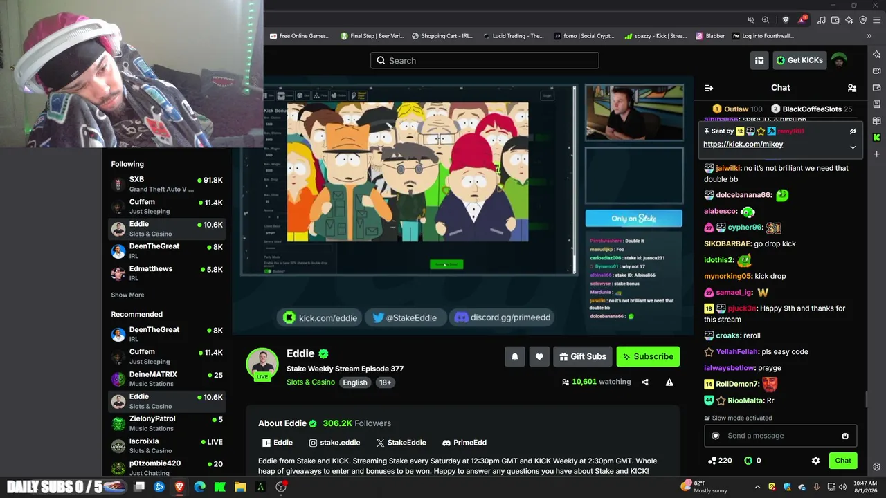Open the Kick shortcut in Brave sidebar
886x498 pixels.
[877, 138]
